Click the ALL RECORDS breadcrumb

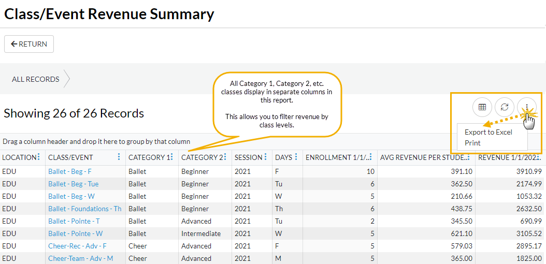tap(36, 79)
